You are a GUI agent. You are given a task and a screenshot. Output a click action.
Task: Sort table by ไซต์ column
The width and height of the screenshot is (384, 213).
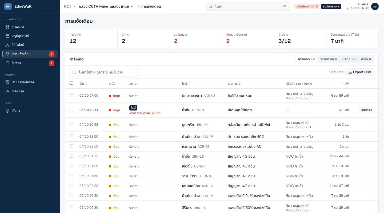[186, 84]
